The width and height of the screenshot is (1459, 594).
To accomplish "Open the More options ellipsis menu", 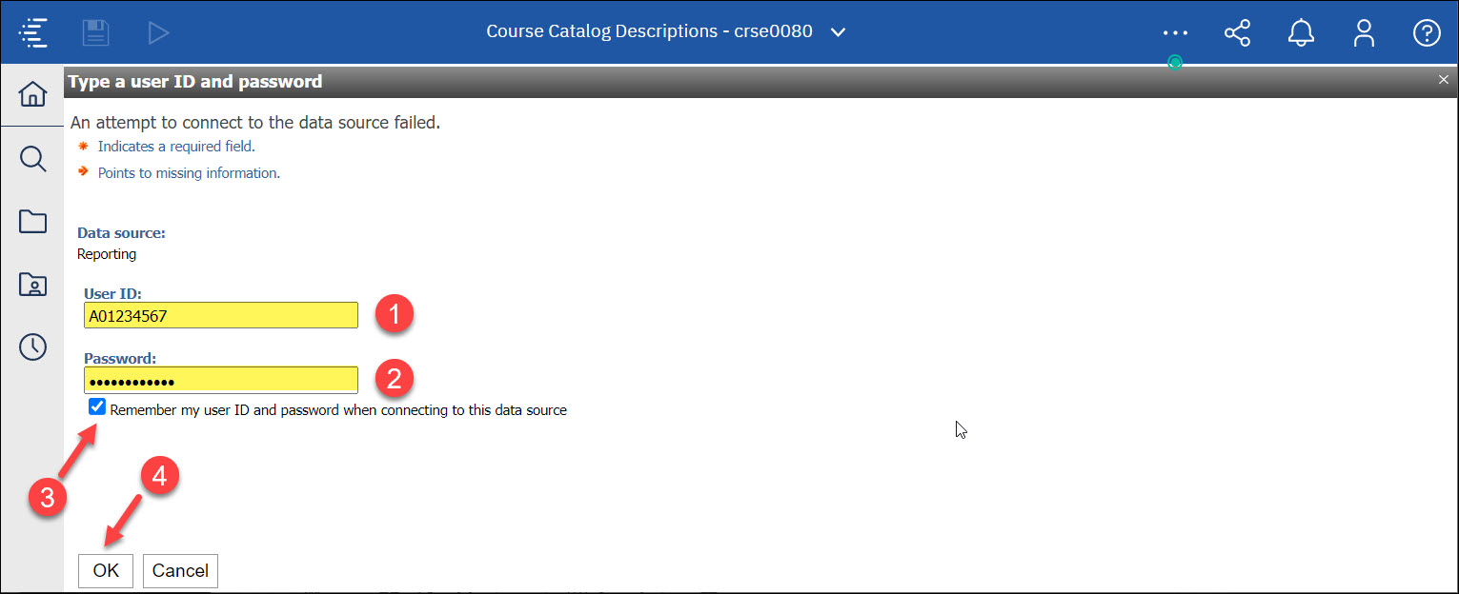I will tap(1175, 33).
